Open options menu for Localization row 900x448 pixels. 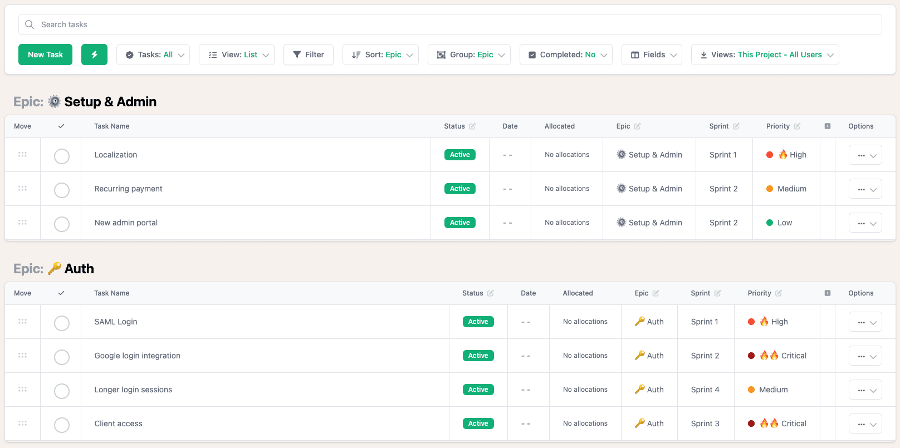[x=865, y=155]
